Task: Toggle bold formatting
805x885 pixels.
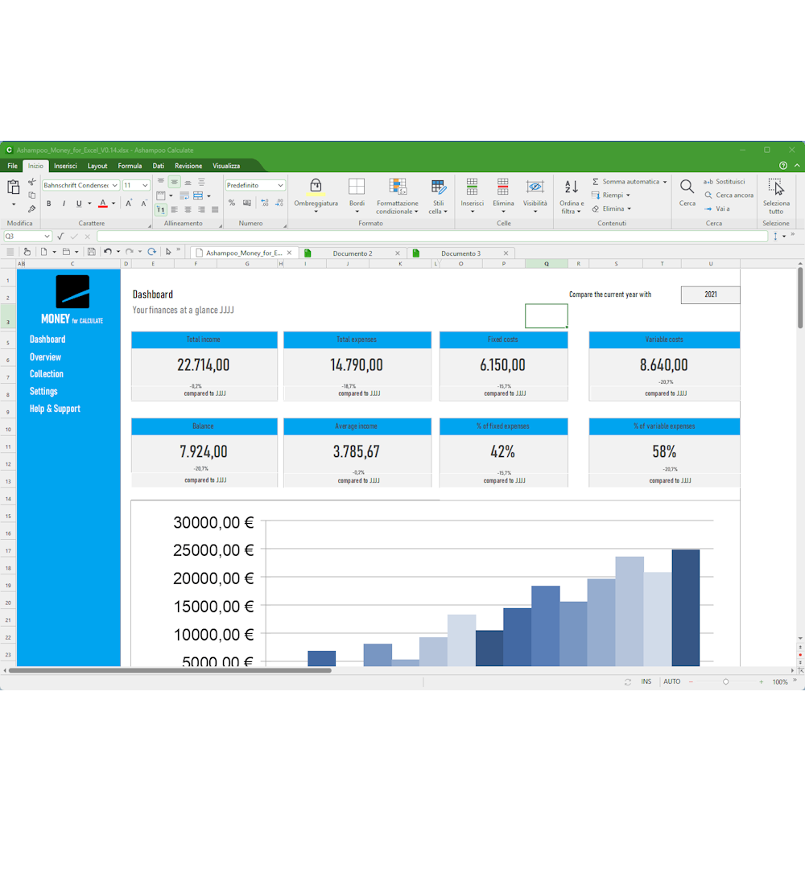Action: point(49,204)
